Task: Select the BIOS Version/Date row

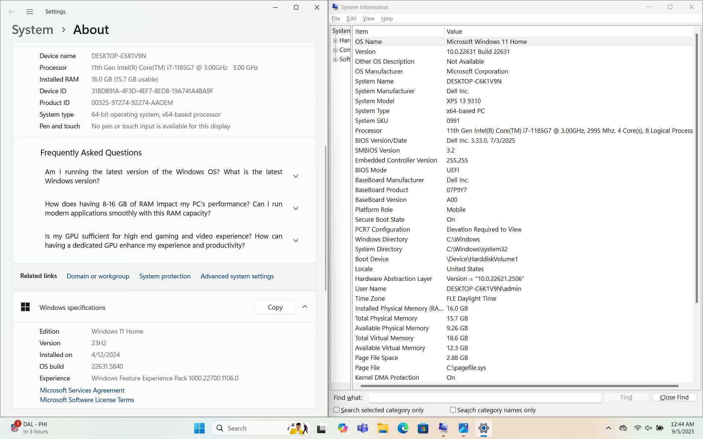Action: click(523, 140)
